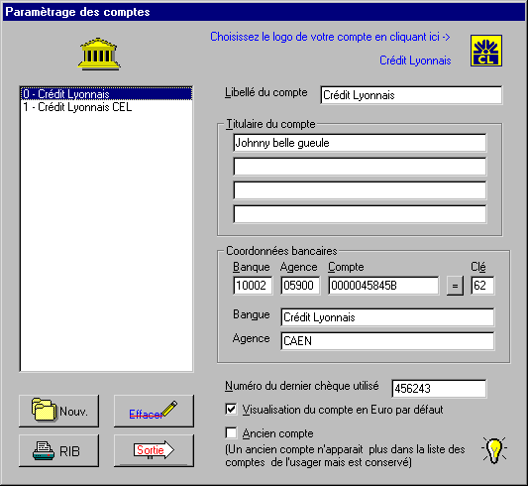Click 'Numéro du dernier chèque utilisé' label
The image size is (528, 486).
[302, 386]
